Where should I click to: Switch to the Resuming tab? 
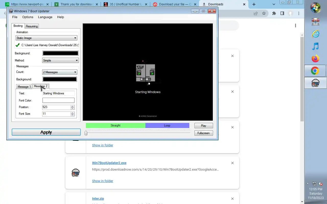(x=32, y=26)
